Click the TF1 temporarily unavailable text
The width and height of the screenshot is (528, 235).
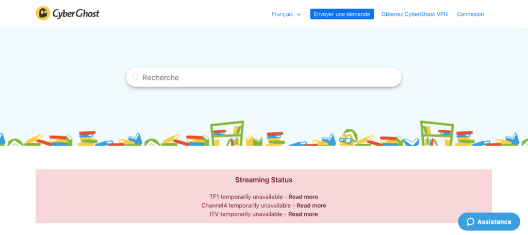tap(247, 197)
